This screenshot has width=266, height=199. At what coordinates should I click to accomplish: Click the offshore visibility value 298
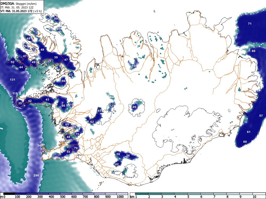click(36, 175)
